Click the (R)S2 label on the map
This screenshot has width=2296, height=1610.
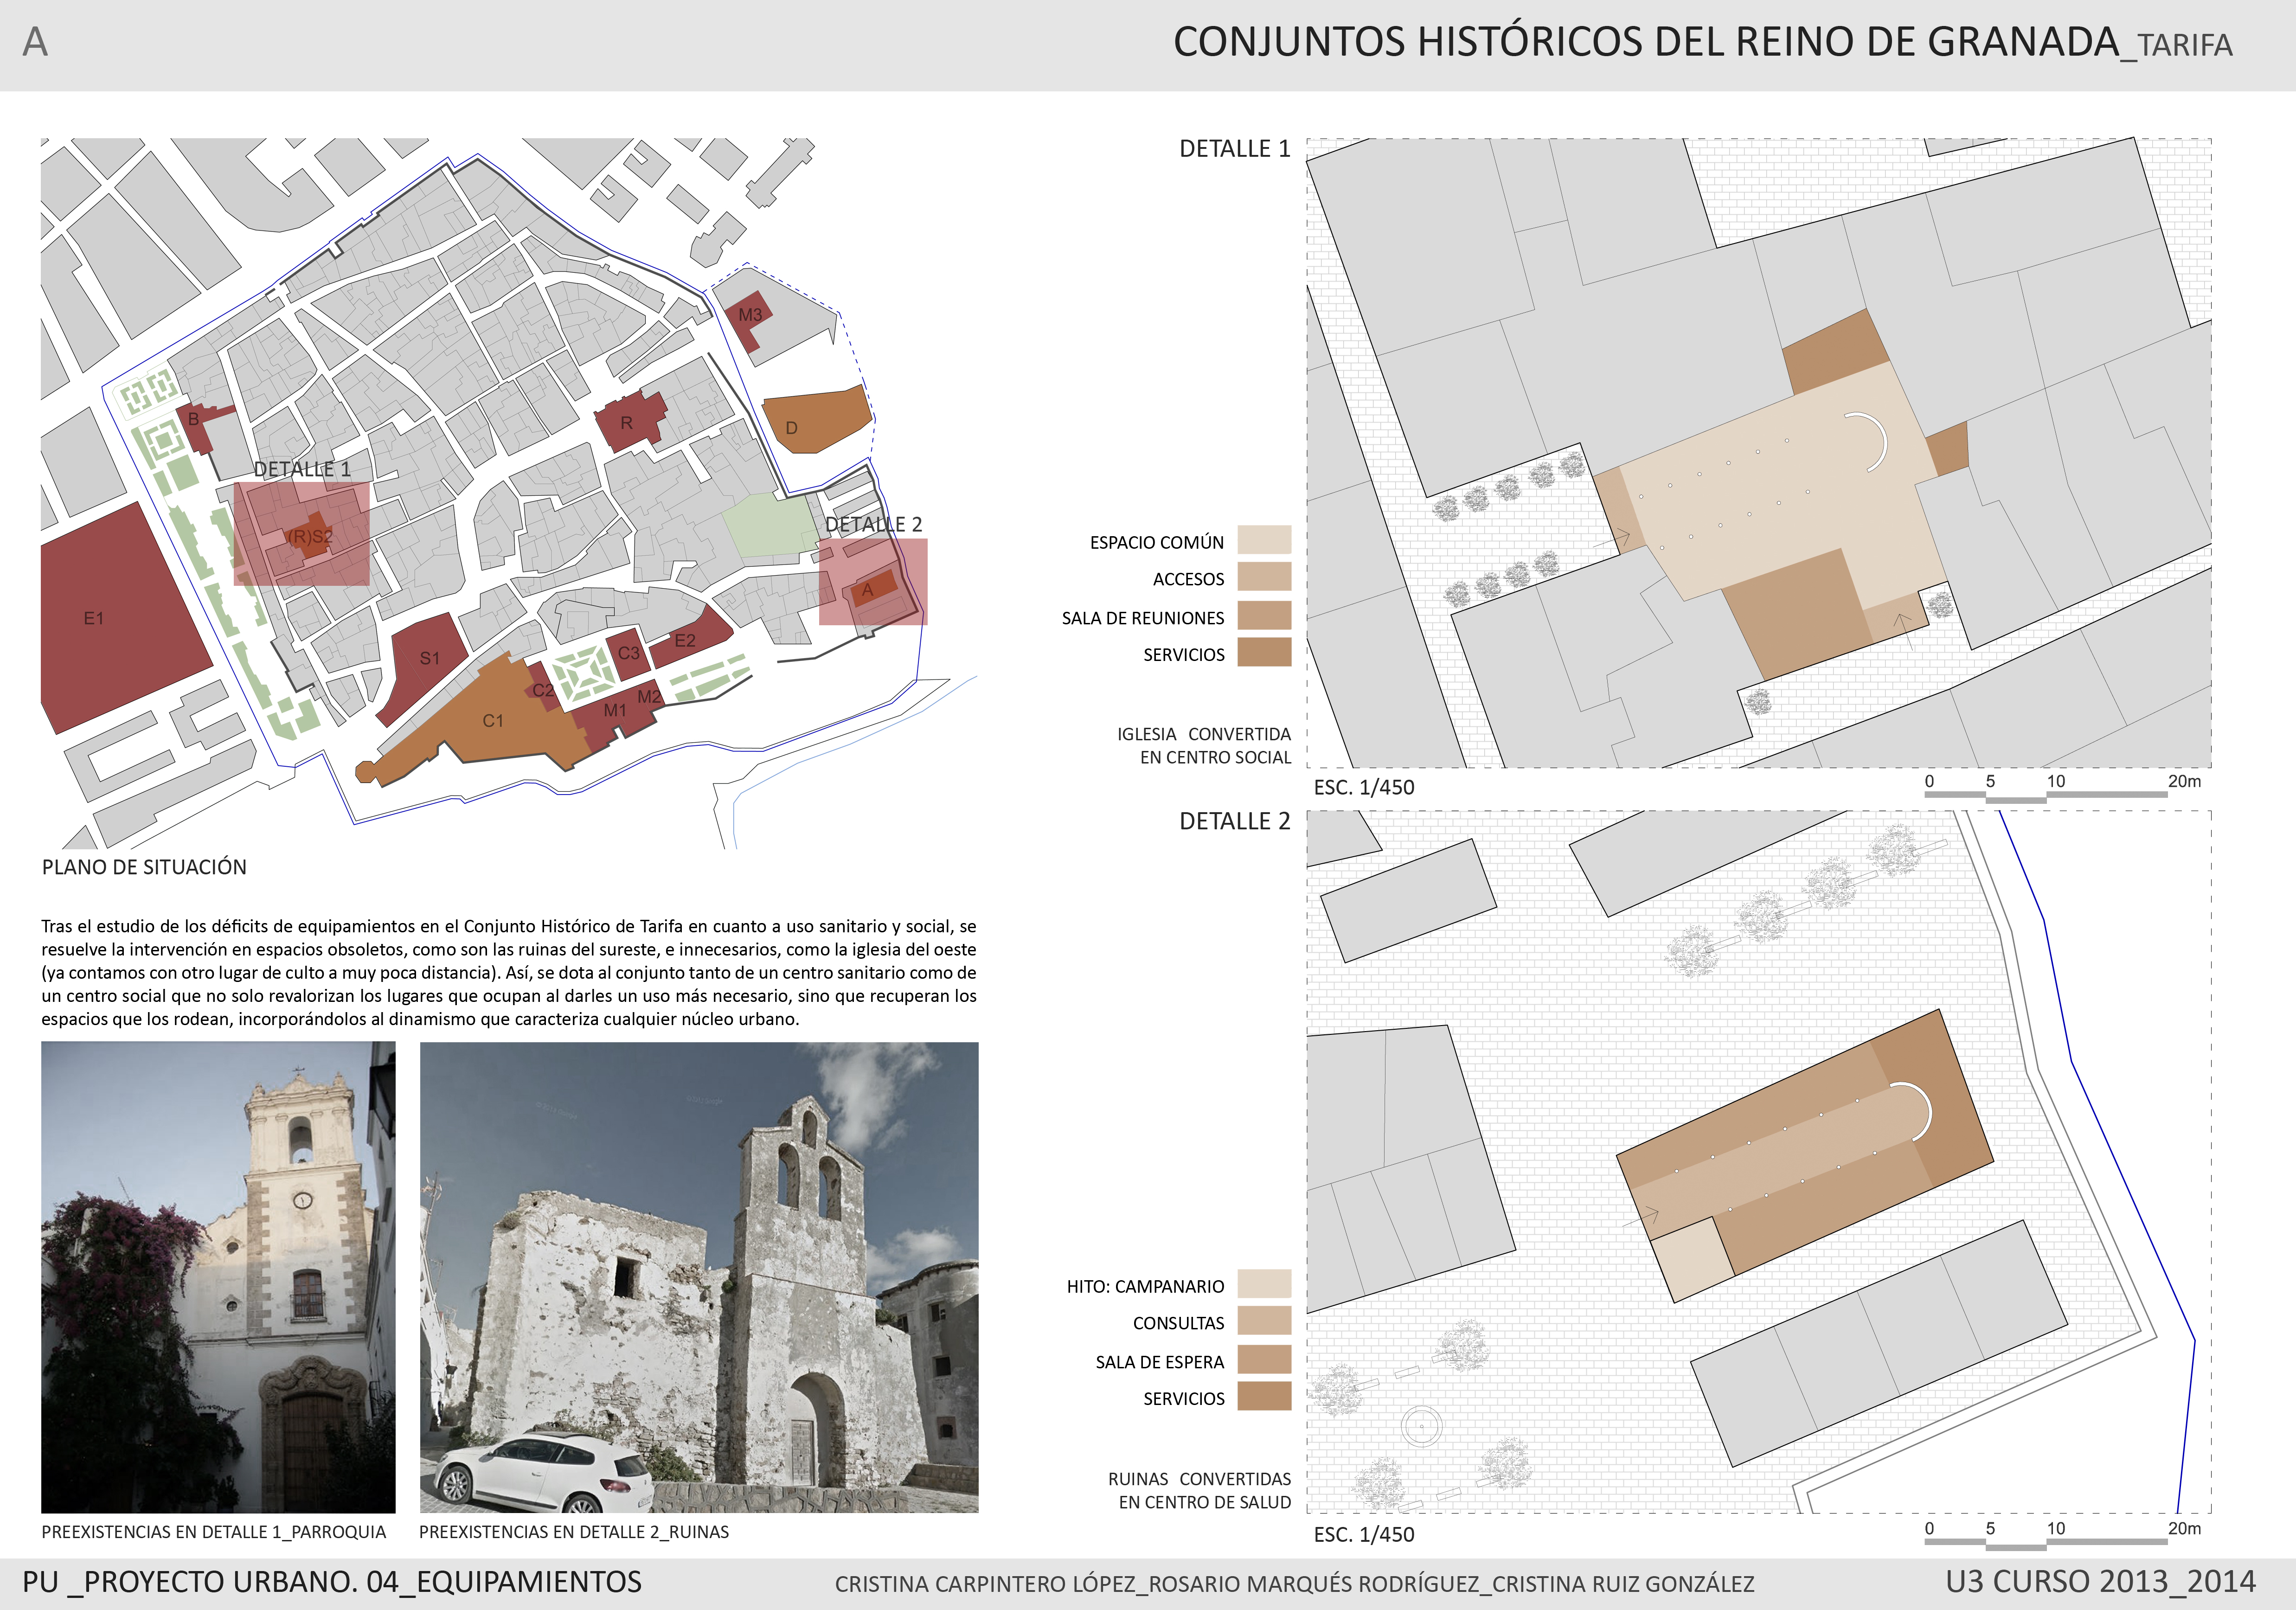pos(310,537)
